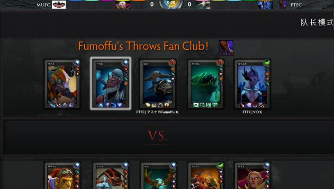The height and width of the screenshot is (189, 334).
Task: Click the agility attribute orb on the Vengeful Spirit card
Action: click(x=266, y=62)
